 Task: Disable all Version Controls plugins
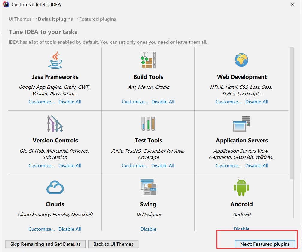(x=70, y=165)
